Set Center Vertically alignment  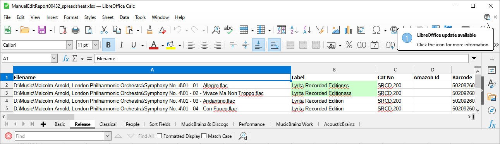point(246,45)
